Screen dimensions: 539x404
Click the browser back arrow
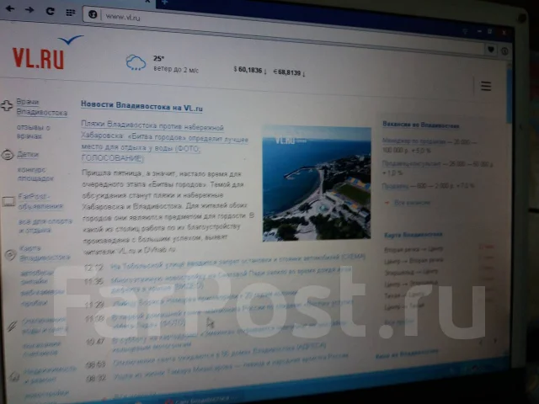click(x=10, y=9)
